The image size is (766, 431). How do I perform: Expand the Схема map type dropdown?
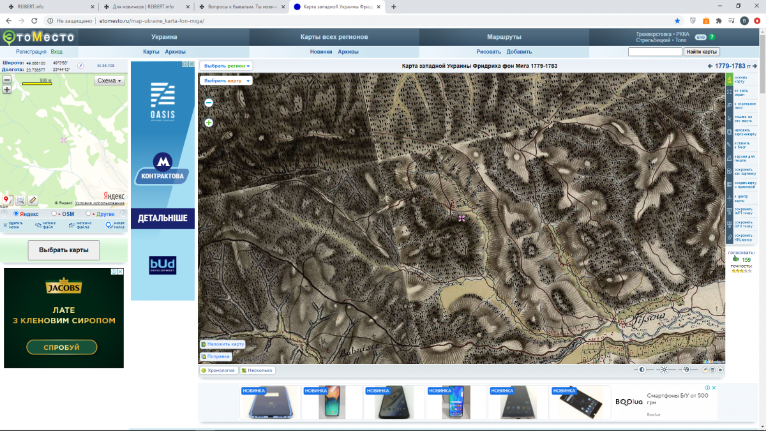pyautogui.click(x=110, y=80)
